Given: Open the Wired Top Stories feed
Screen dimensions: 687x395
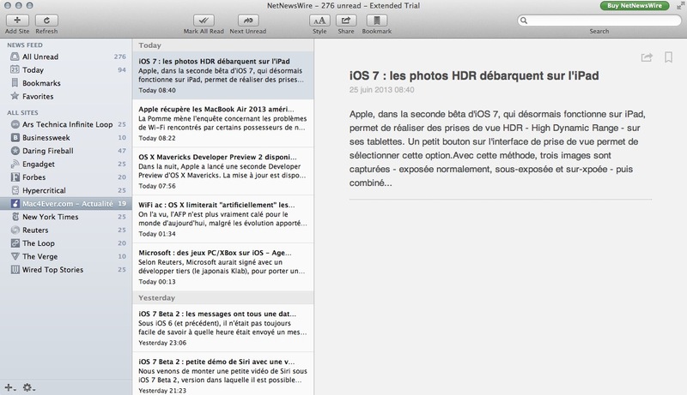Looking at the screenshot, I should [x=66, y=270].
